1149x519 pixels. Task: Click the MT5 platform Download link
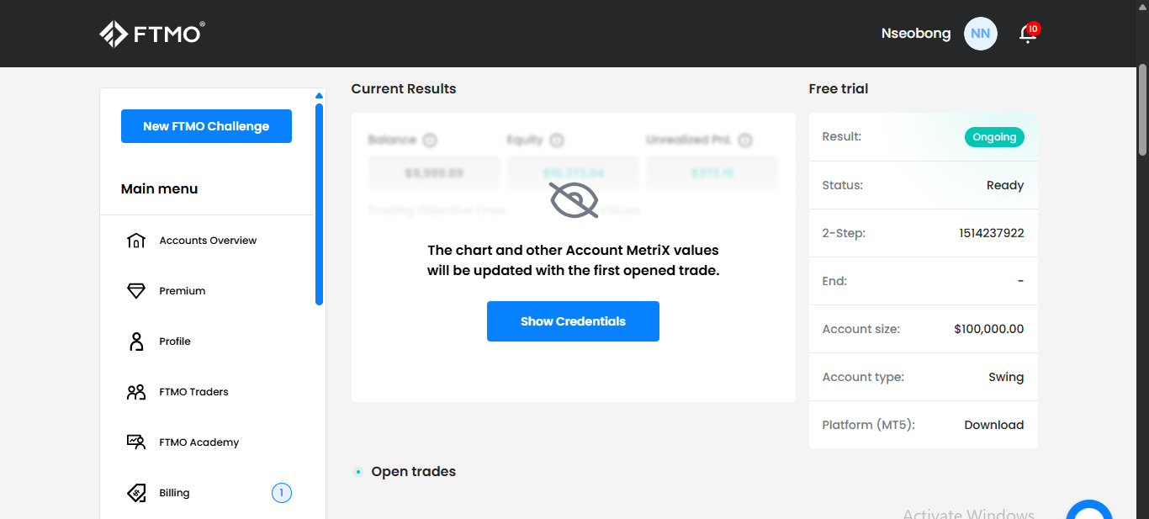[994, 425]
